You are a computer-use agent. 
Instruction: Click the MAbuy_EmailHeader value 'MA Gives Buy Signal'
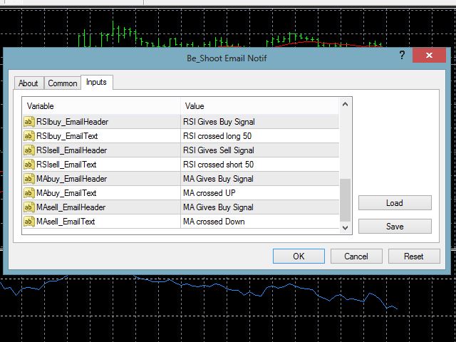pos(218,179)
